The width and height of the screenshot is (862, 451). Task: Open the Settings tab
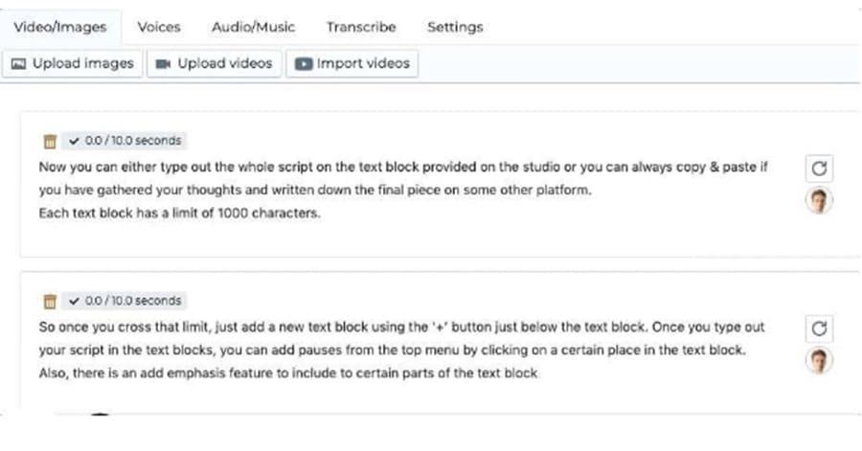[x=455, y=27]
